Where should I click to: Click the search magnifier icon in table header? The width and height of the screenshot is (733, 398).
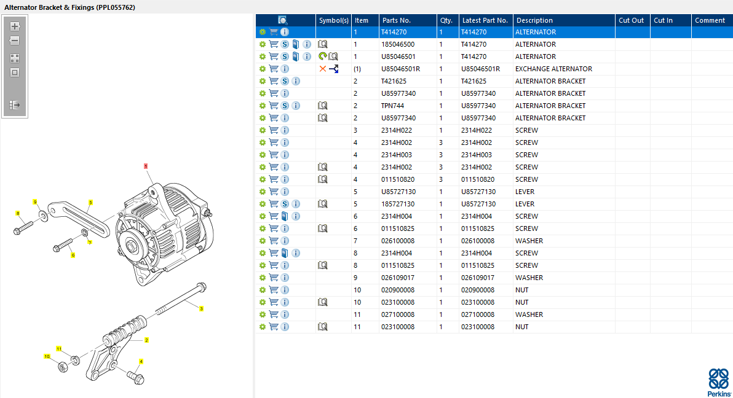[x=283, y=20]
